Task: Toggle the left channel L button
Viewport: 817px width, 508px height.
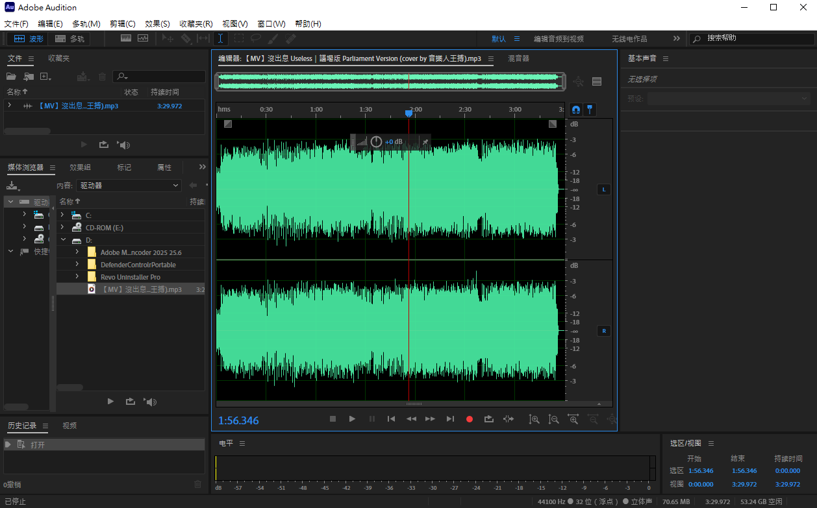Action: coord(603,189)
